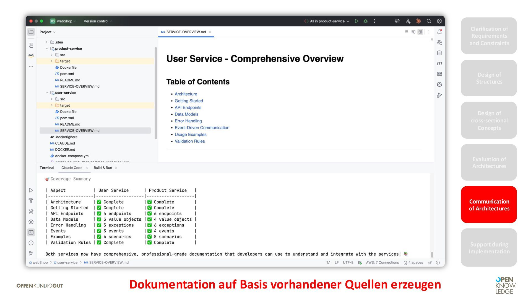The width and height of the screenshot is (531, 299).
Task: Open the Terminal tool window icon
Action: click(x=31, y=232)
